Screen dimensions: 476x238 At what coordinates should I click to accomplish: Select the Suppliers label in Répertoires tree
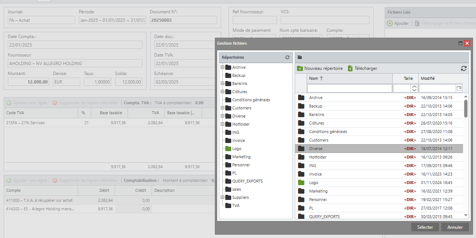click(x=240, y=197)
